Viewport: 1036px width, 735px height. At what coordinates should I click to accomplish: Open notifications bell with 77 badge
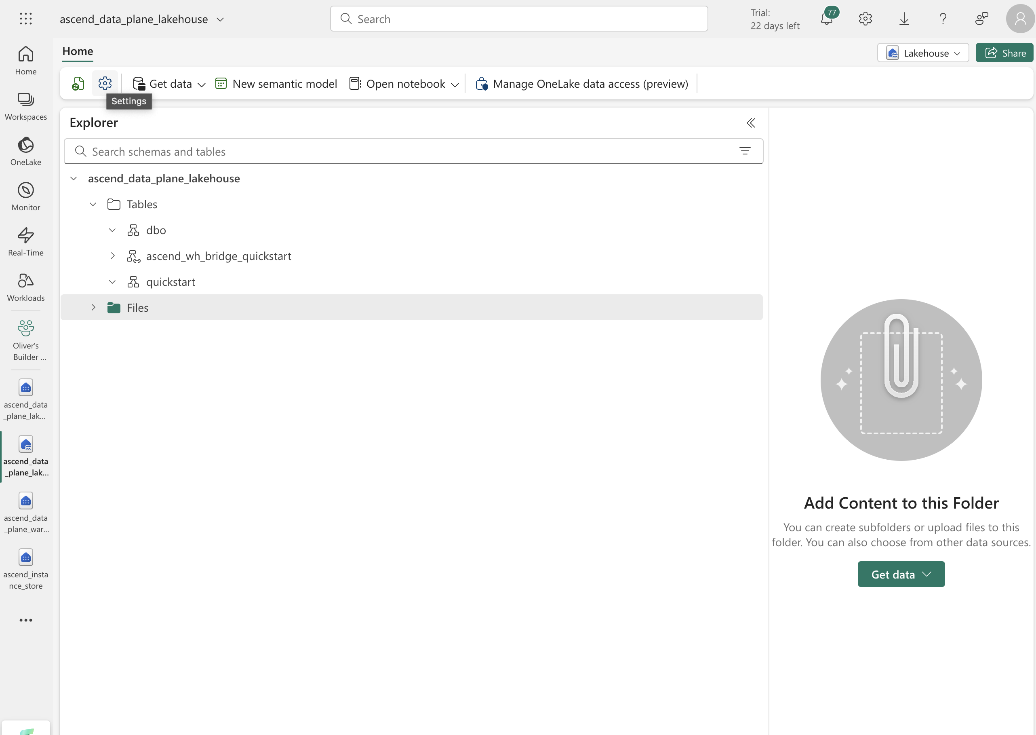point(827,19)
